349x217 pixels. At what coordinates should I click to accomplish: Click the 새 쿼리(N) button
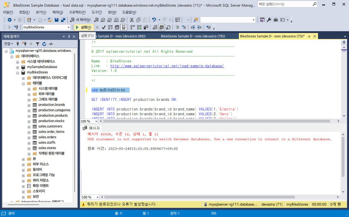tap(80, 20)
